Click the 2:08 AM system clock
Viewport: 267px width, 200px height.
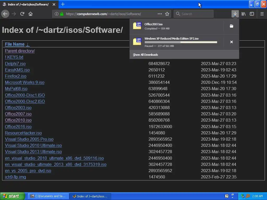point(257,196)
